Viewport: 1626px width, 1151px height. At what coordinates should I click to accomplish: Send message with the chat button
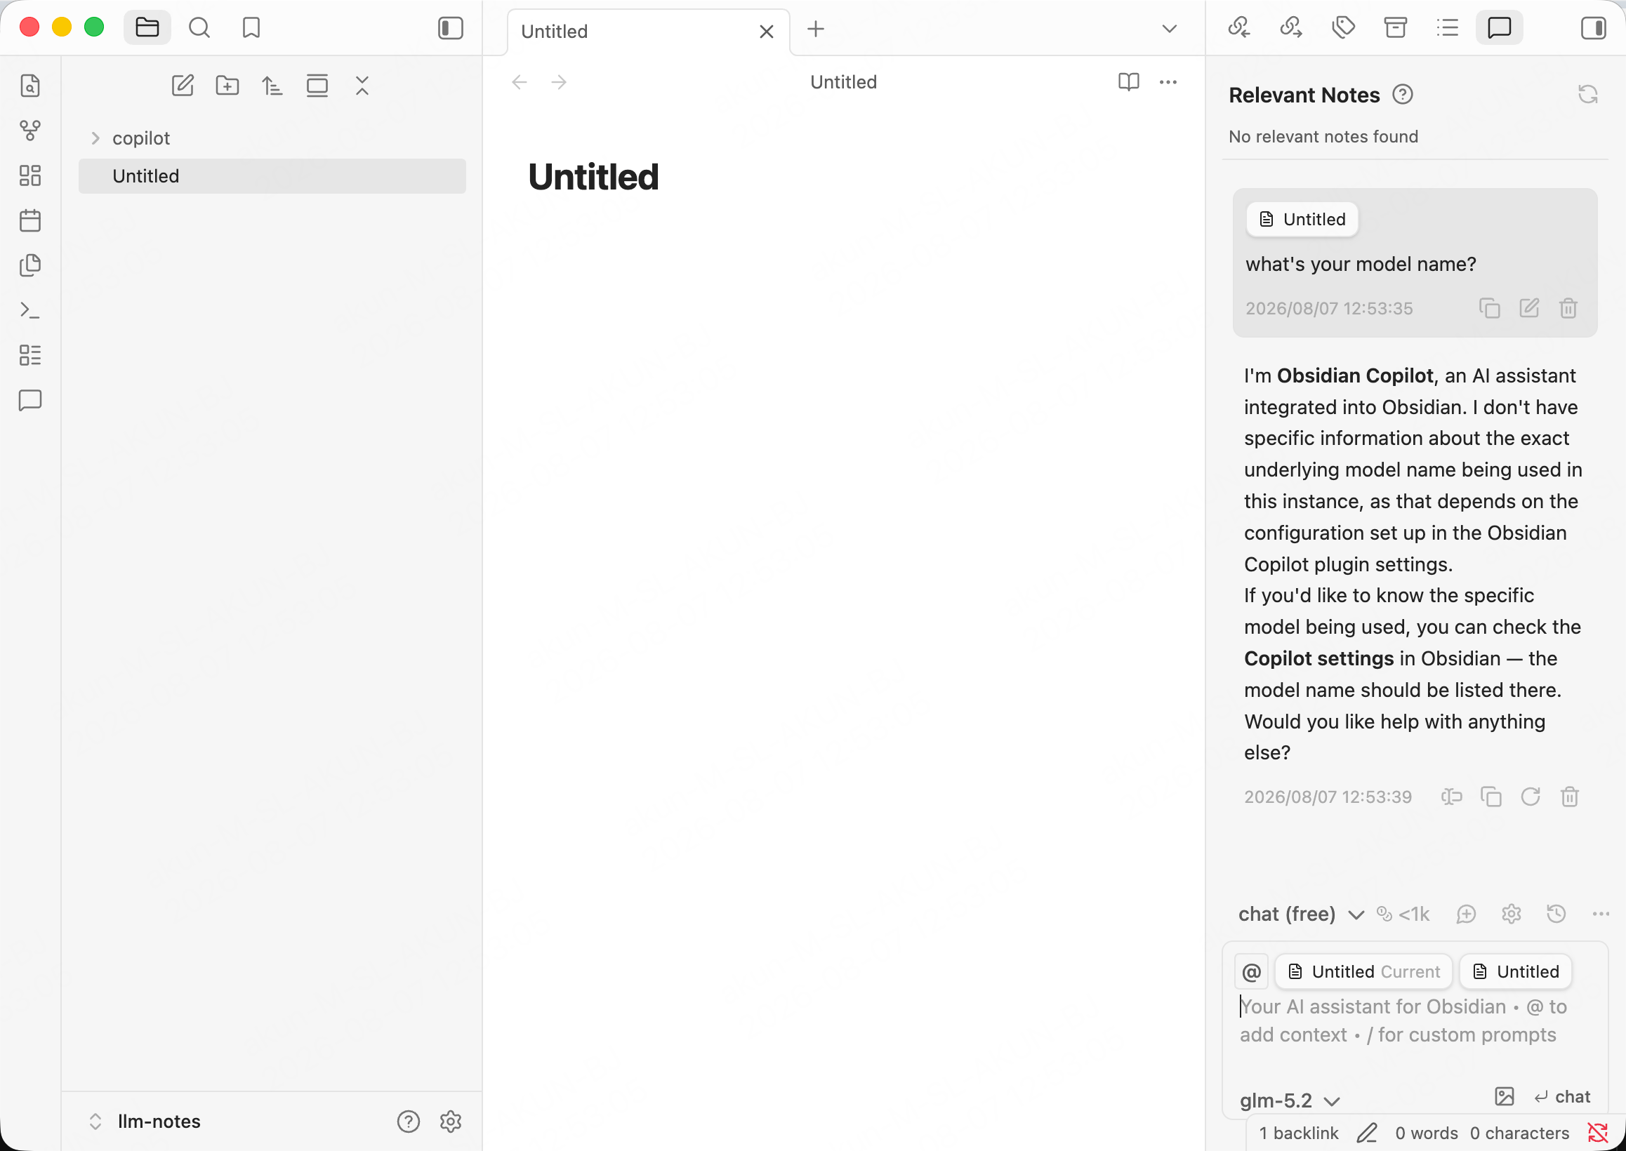coord(1562,1096)
